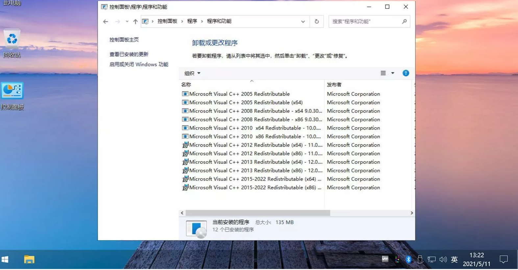
Task: Click the change view icon
Action: coord(383,73)
